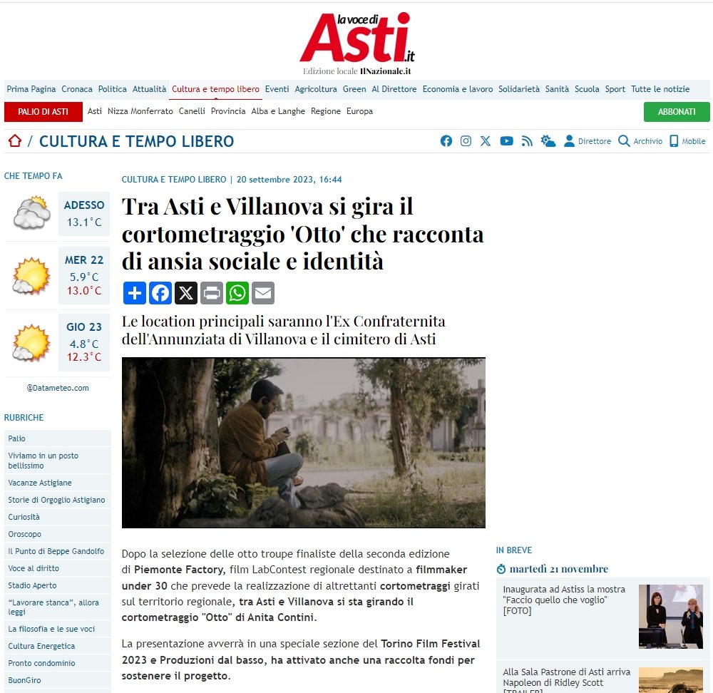713x693 pixels.
Task: Open the Datameteo weather credit link
Action: (x=57, y=388)
